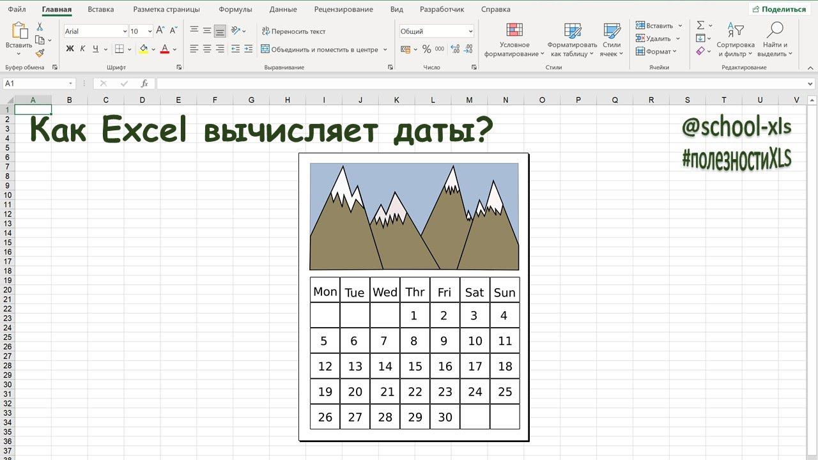This screenshot has width=818, height=460.
Task: Click the AutoSum sigma icon
Action: point(700,25)
